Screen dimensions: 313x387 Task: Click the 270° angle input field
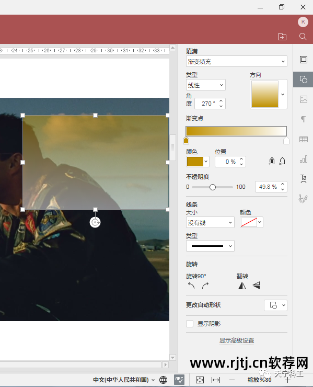(x=206, y=104)
